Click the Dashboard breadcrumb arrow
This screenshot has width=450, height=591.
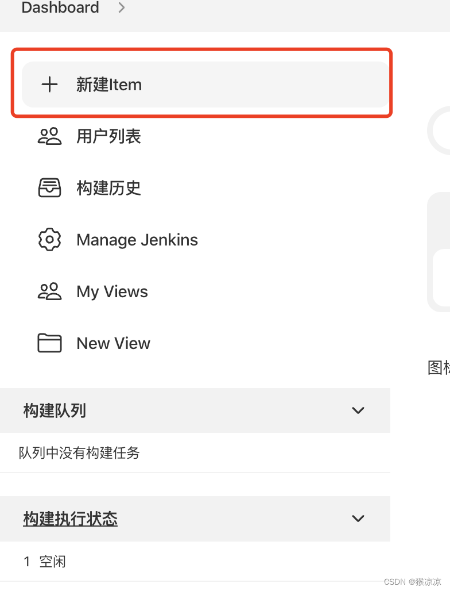121,7
